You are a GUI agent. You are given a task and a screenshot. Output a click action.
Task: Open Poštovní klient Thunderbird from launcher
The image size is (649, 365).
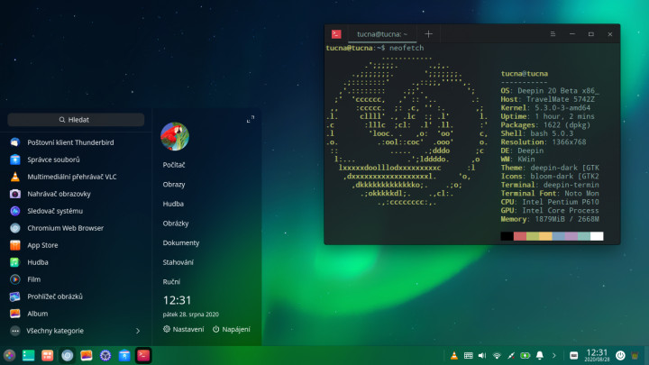[76, 142]
